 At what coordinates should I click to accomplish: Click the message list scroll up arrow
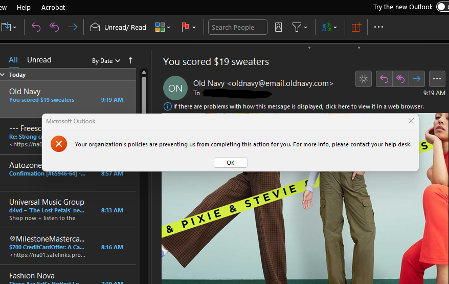point(144,72)
